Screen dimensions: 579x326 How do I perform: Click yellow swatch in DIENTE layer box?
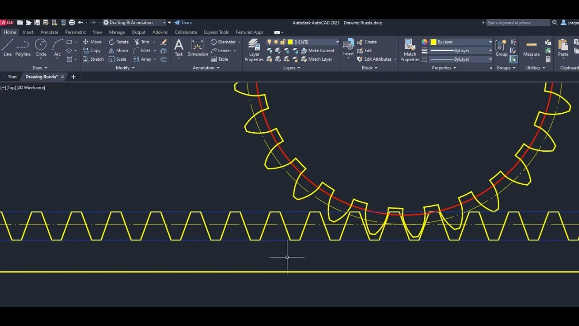(x=290, y=42)
